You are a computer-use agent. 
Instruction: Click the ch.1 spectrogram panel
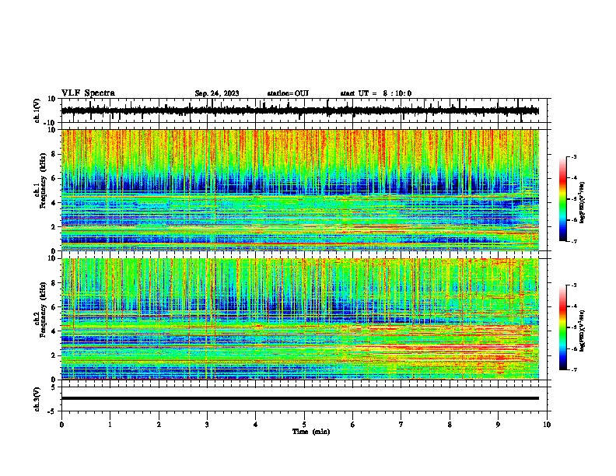click(300, 190)
